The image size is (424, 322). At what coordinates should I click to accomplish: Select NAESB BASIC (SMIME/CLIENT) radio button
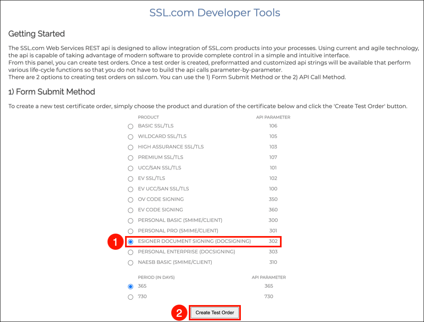tap(130, 262)
